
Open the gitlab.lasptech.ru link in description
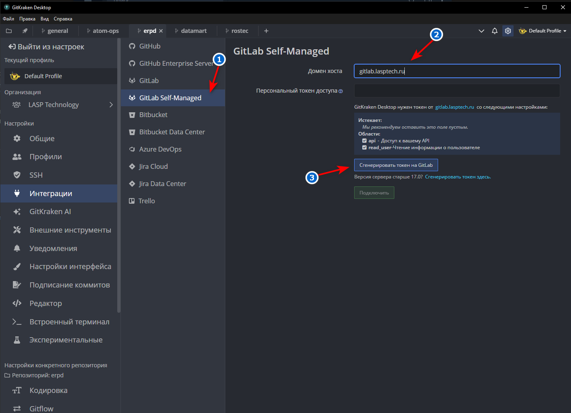[455, 107]
